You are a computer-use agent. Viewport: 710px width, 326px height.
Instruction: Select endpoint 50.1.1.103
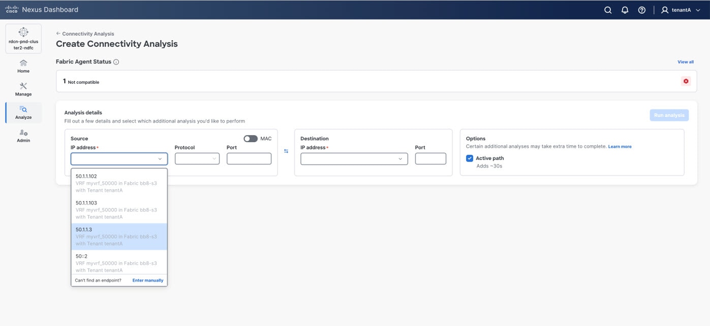coord(119,210)
